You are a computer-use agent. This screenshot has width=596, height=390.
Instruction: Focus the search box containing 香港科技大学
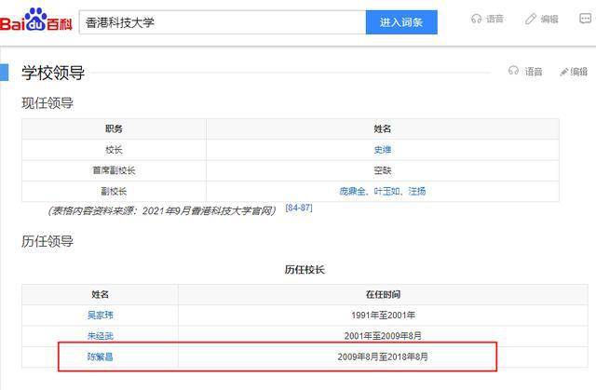click(x=223, y=22)
